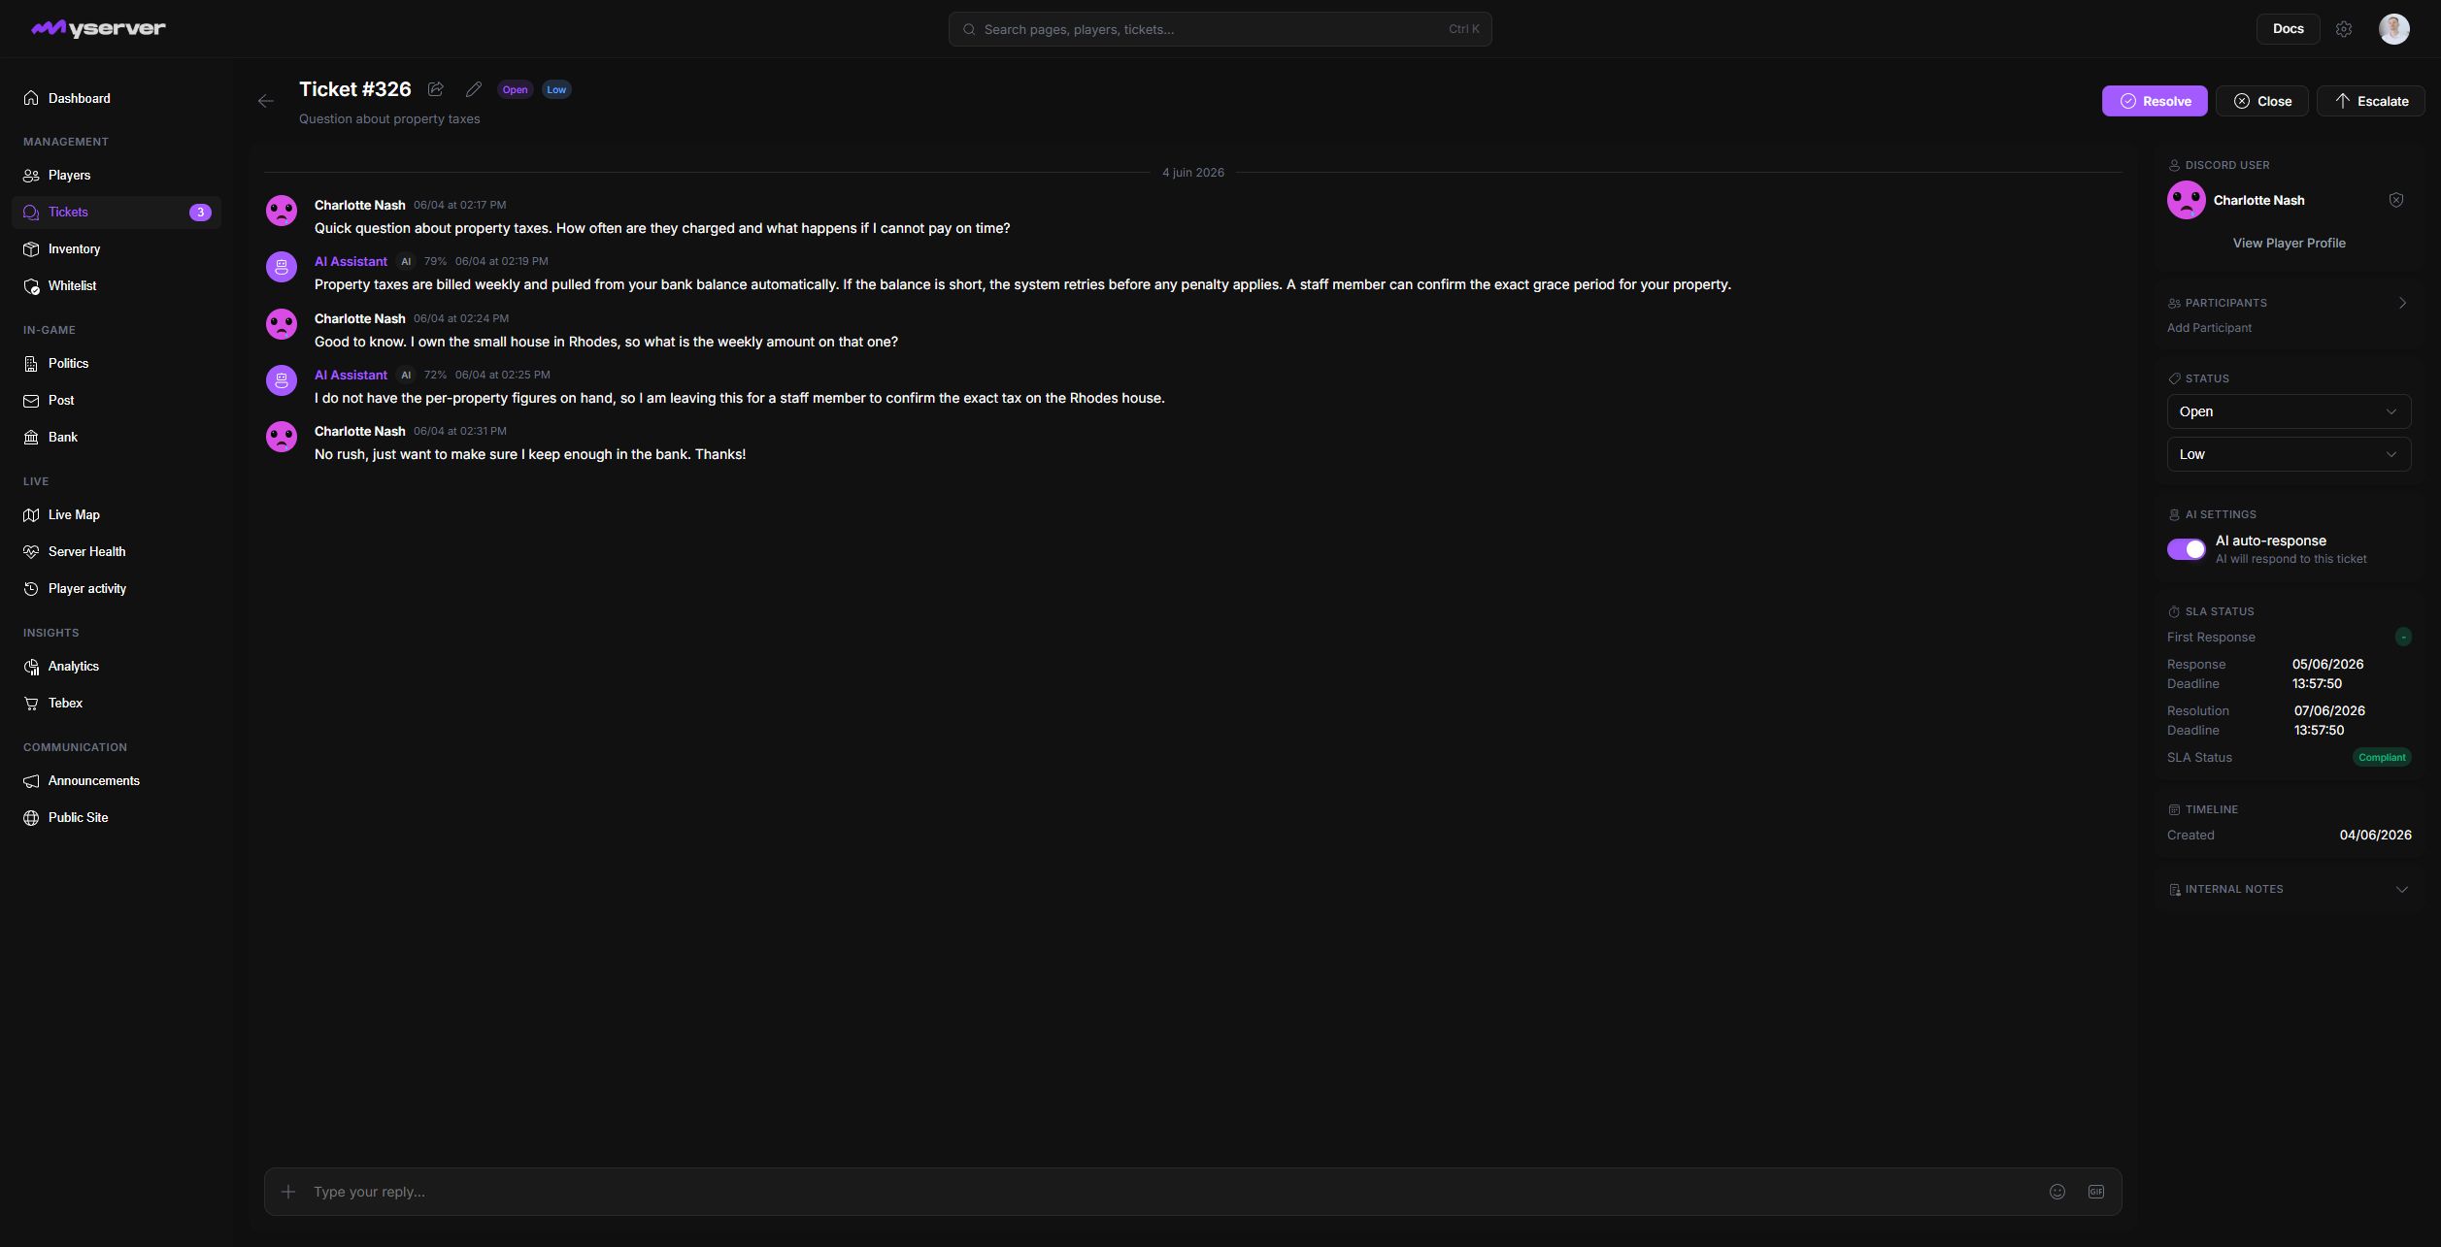Click Add Participant

point(2209,328)
